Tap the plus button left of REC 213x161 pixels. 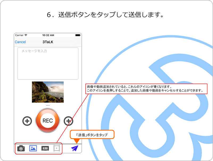pos(27,121)
